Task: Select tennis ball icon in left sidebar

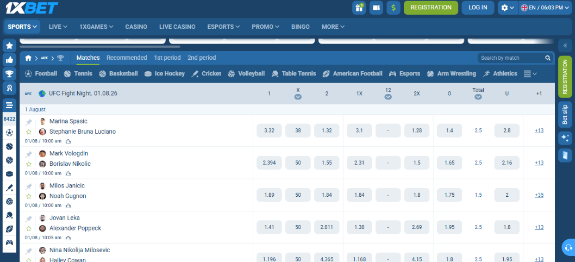Action: (x=10, y=147)
